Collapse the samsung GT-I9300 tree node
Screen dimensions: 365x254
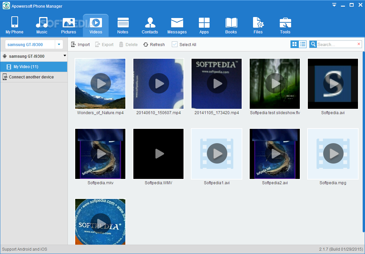point(65,56)
